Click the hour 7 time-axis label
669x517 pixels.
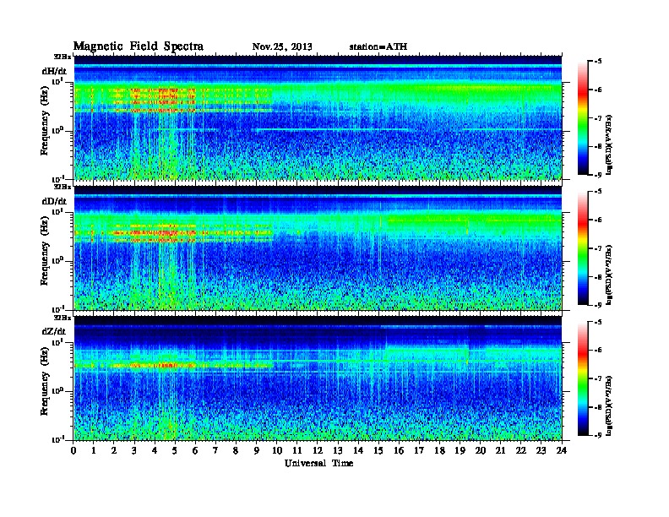[215, 451]
